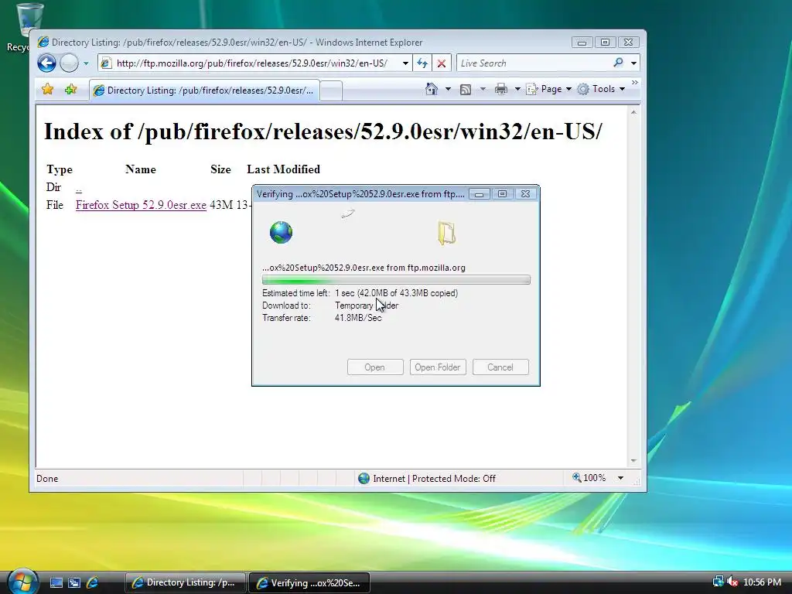Click Switch between windows quick launch icon
Viewport: 792px width, 594px height.
click(x=74, y=583)
